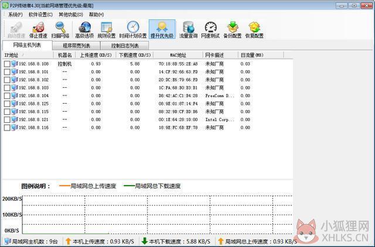Click the Intel Corp... adapter description

[220, 119]
